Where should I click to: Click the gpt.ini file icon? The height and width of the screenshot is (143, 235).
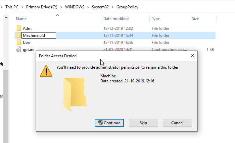[18, 50]
